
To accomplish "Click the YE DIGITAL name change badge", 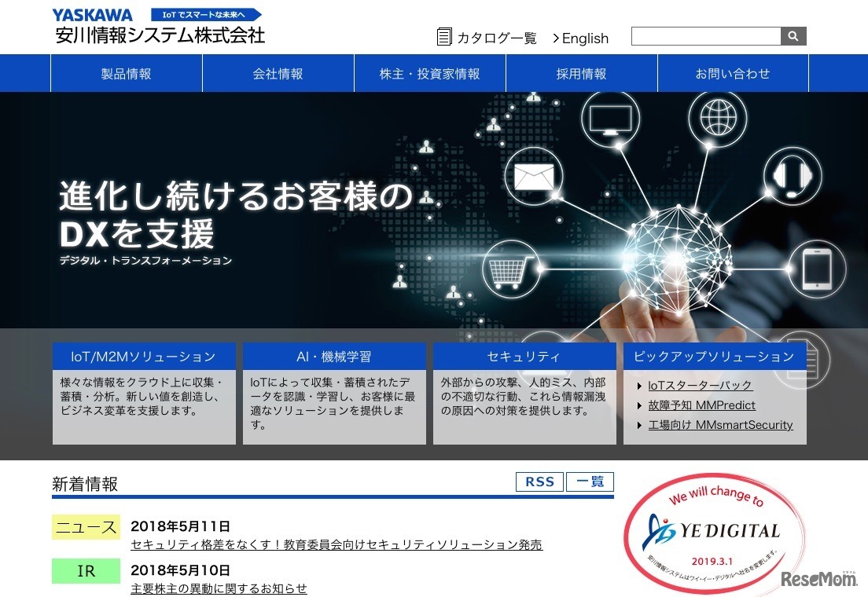I will pos(714,533).
